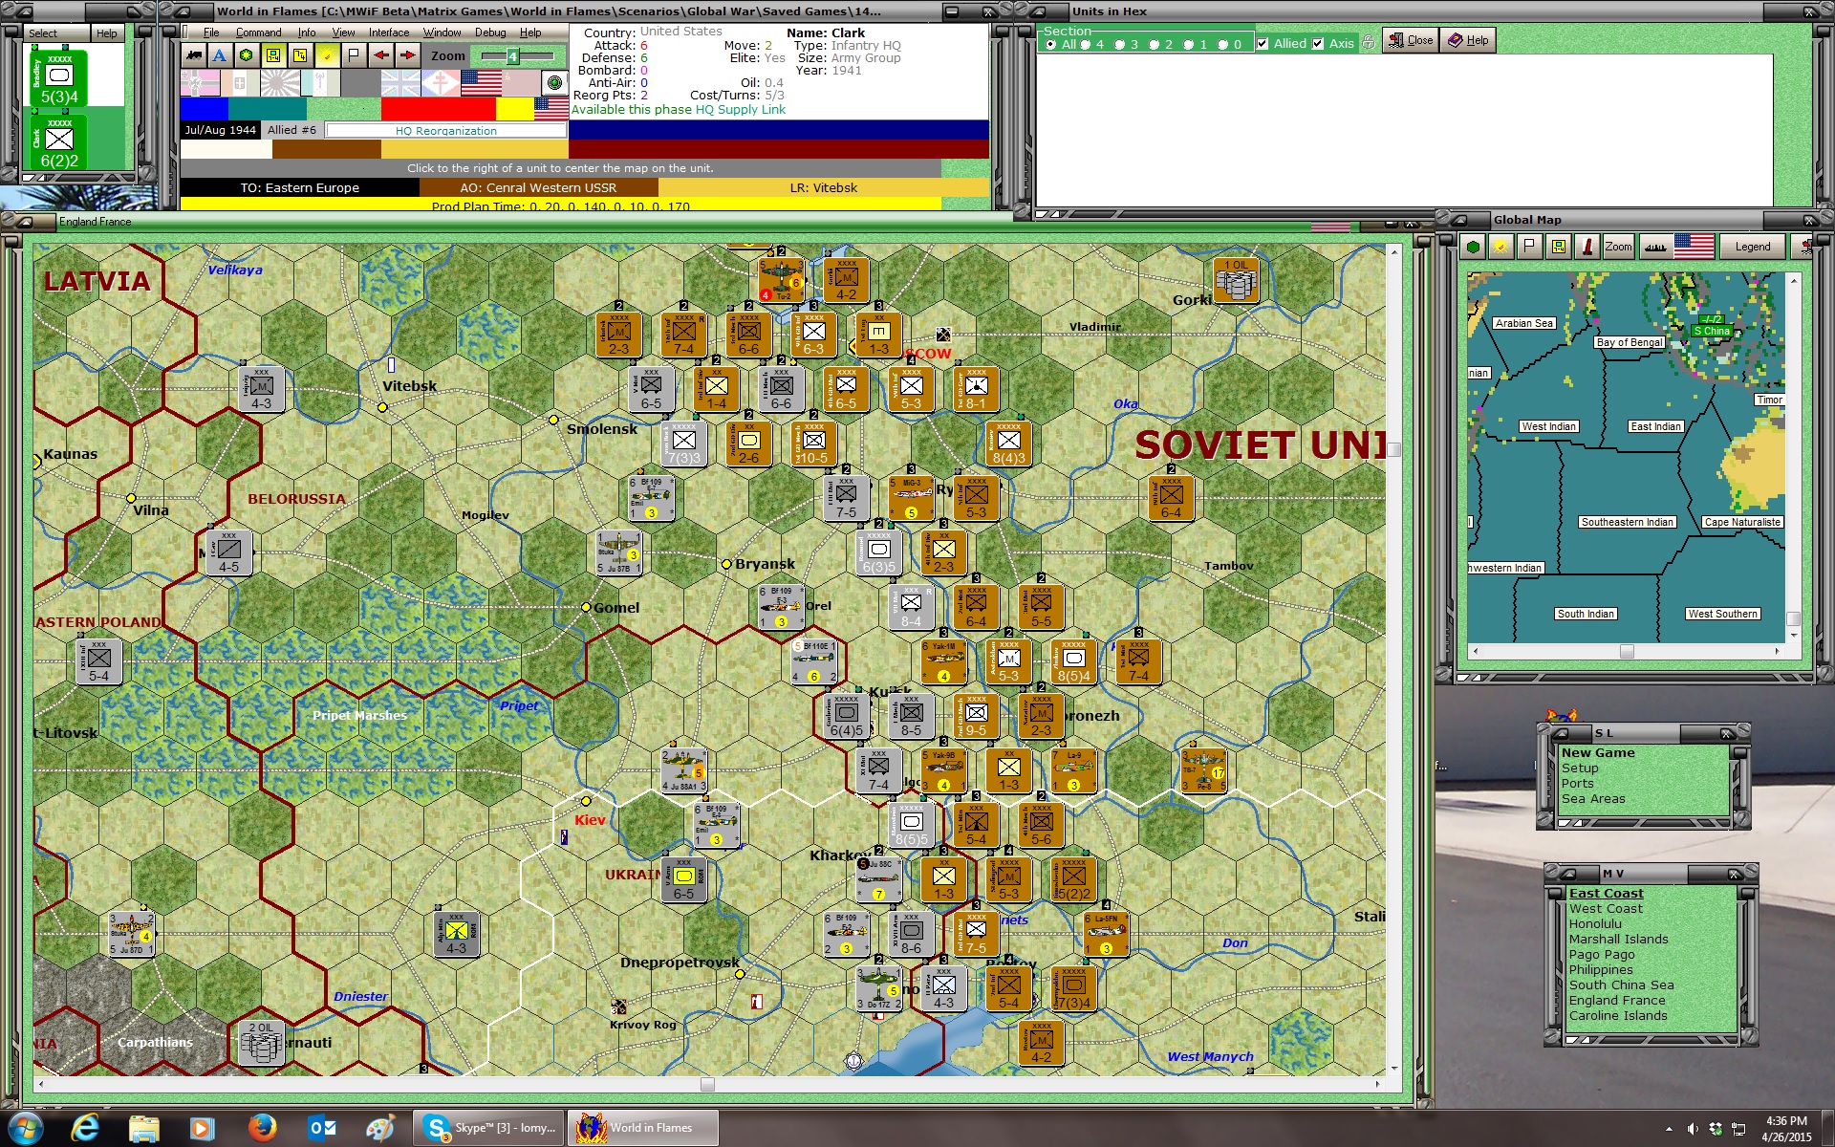Select Philippines in M V list
Viewport: 1835px width, 1147px height.
coord(1600,969)
